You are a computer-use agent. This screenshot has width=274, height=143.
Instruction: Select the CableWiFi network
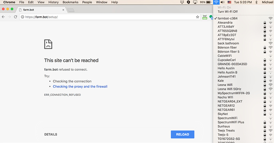(243, 56)
